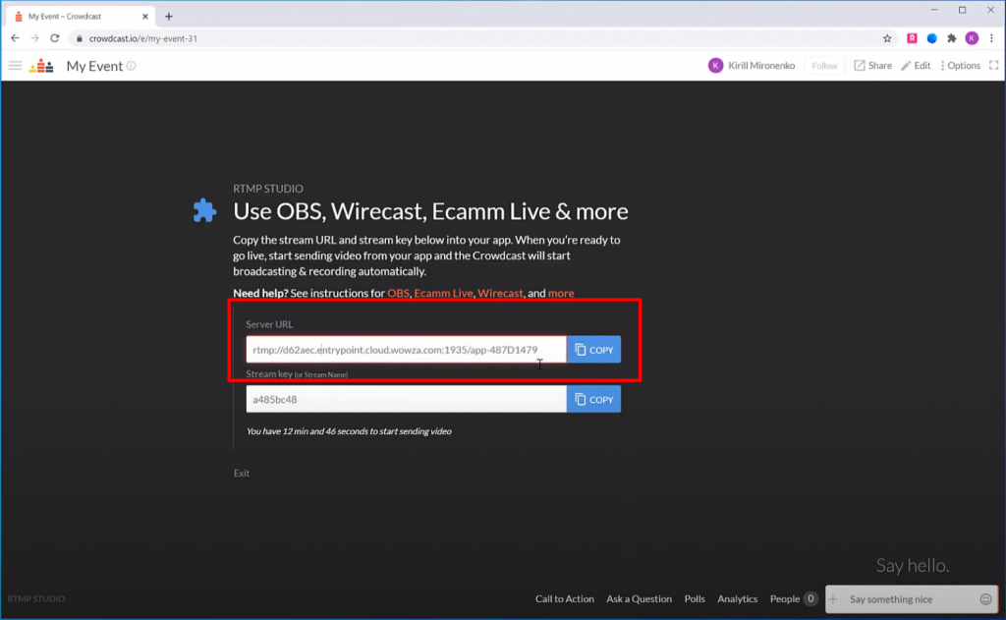
Task: Edit the event
Action: coord(917,66)
